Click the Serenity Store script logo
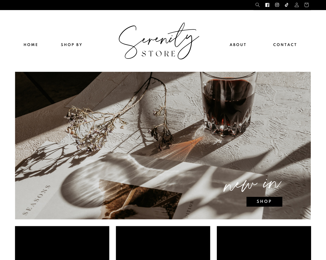This screenshot has height=260, width=326. point(159,41)
